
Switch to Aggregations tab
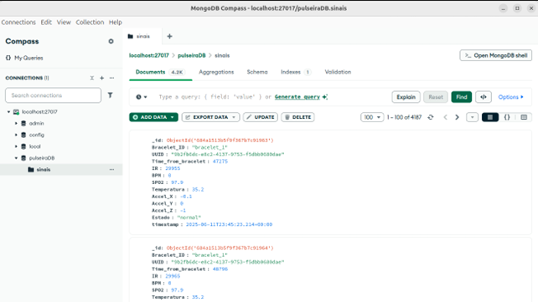click(x=216, y=72)
